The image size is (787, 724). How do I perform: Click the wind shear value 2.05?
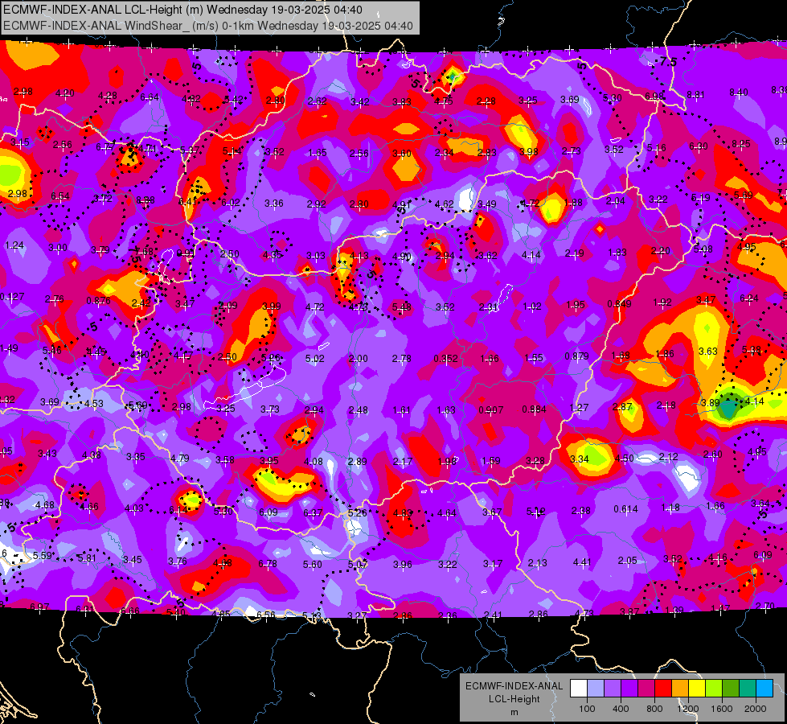627,560
